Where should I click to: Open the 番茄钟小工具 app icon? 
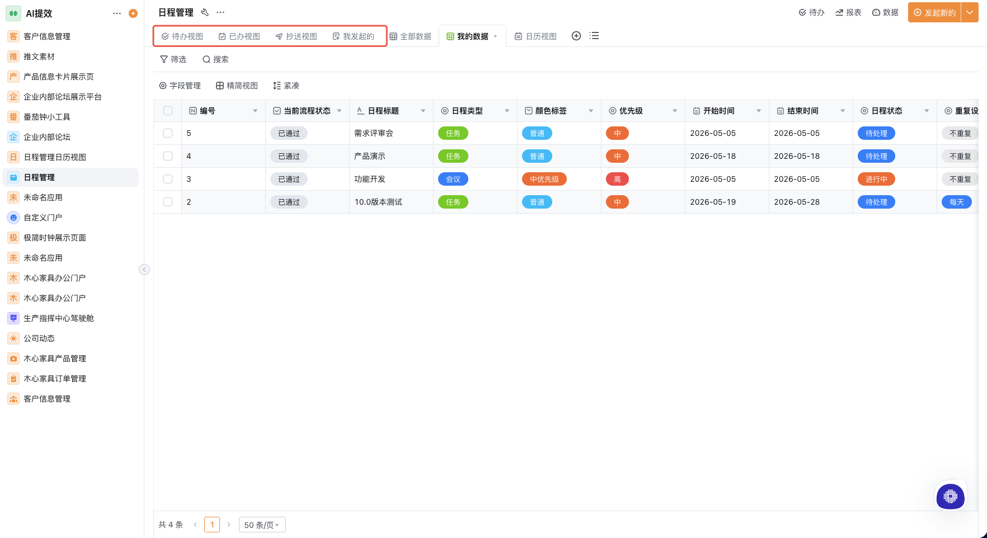click(x=13, y=117)
